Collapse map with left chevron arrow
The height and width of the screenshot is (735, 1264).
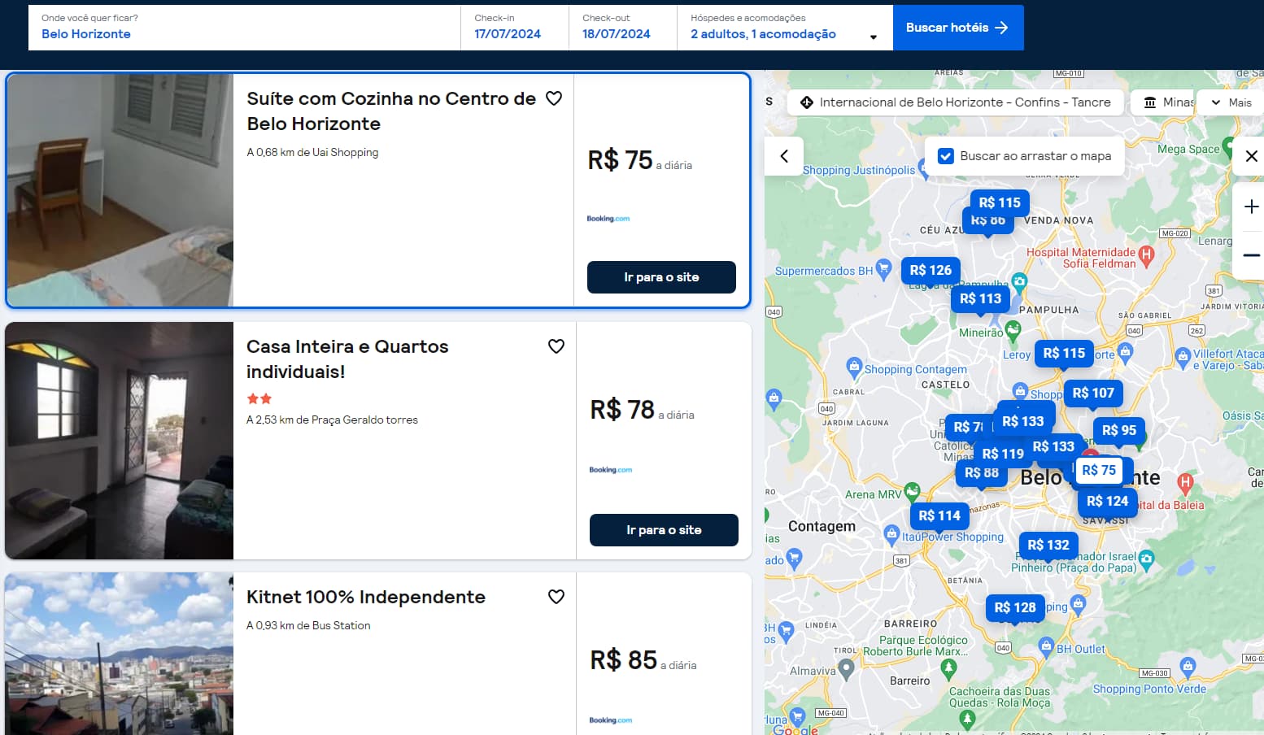[784, 156]
